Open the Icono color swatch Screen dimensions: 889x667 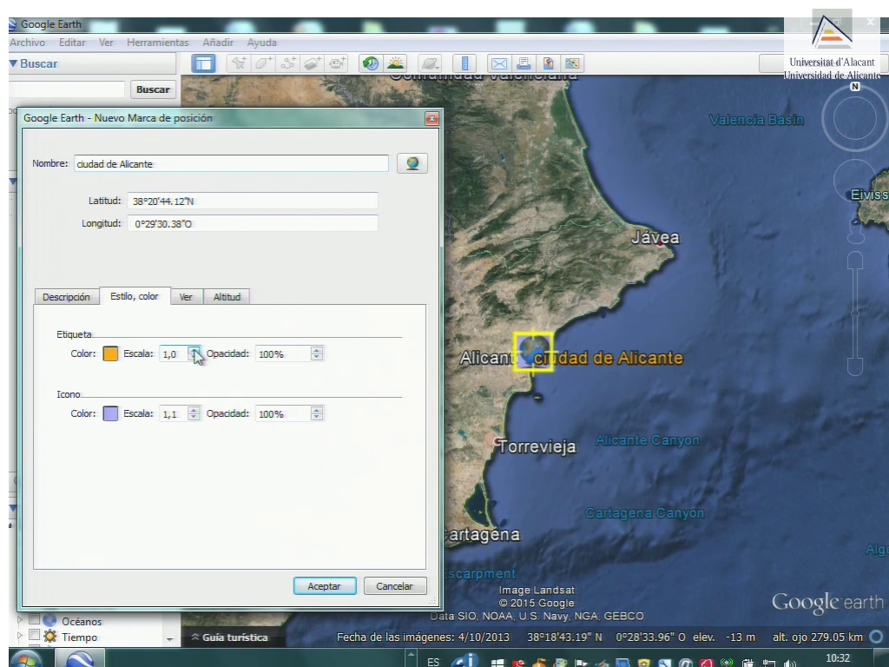point(110,414)
